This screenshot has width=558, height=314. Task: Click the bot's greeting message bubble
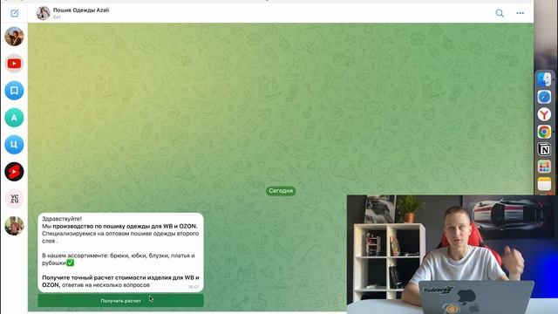(x=120, y=252)
